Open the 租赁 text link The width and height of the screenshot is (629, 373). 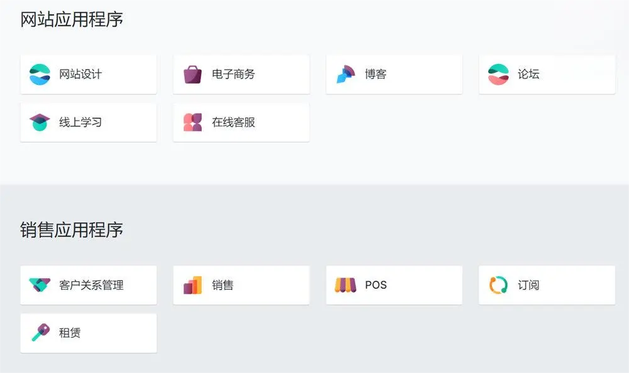click(70, 333)
